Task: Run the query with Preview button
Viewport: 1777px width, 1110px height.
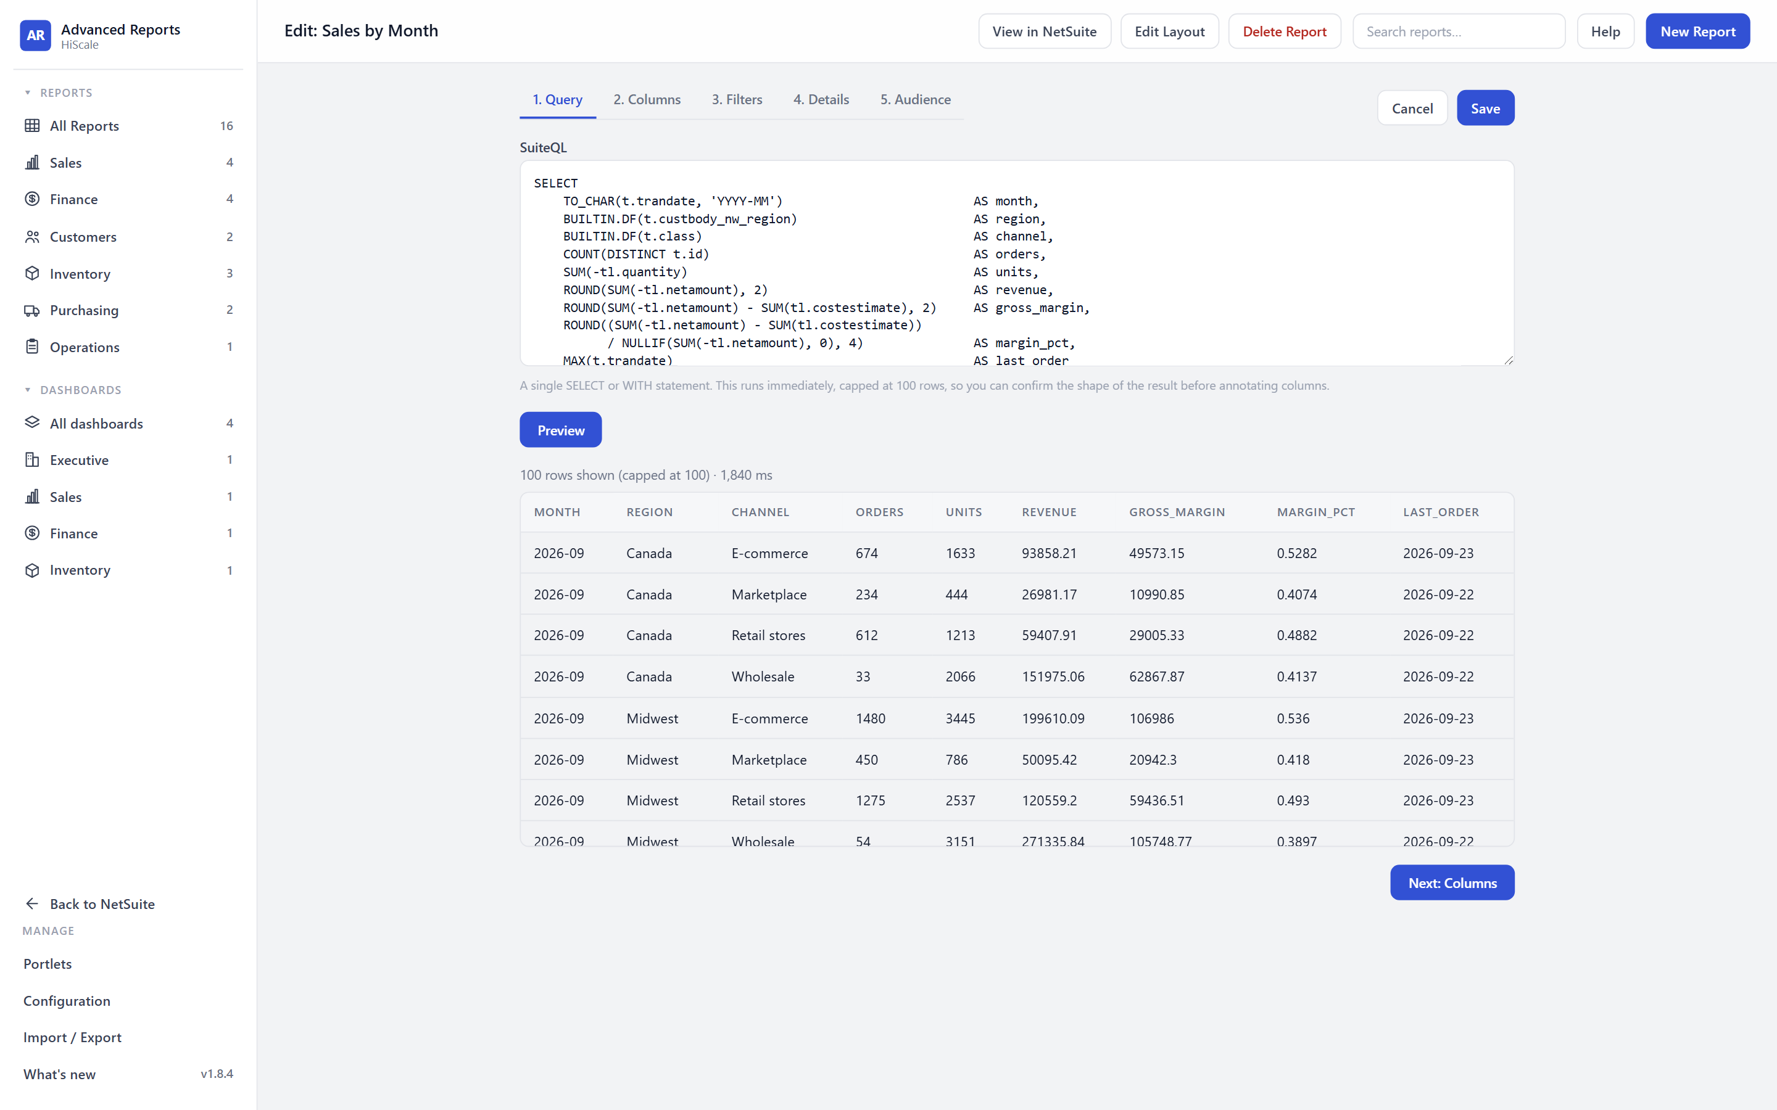Action: 560,430
